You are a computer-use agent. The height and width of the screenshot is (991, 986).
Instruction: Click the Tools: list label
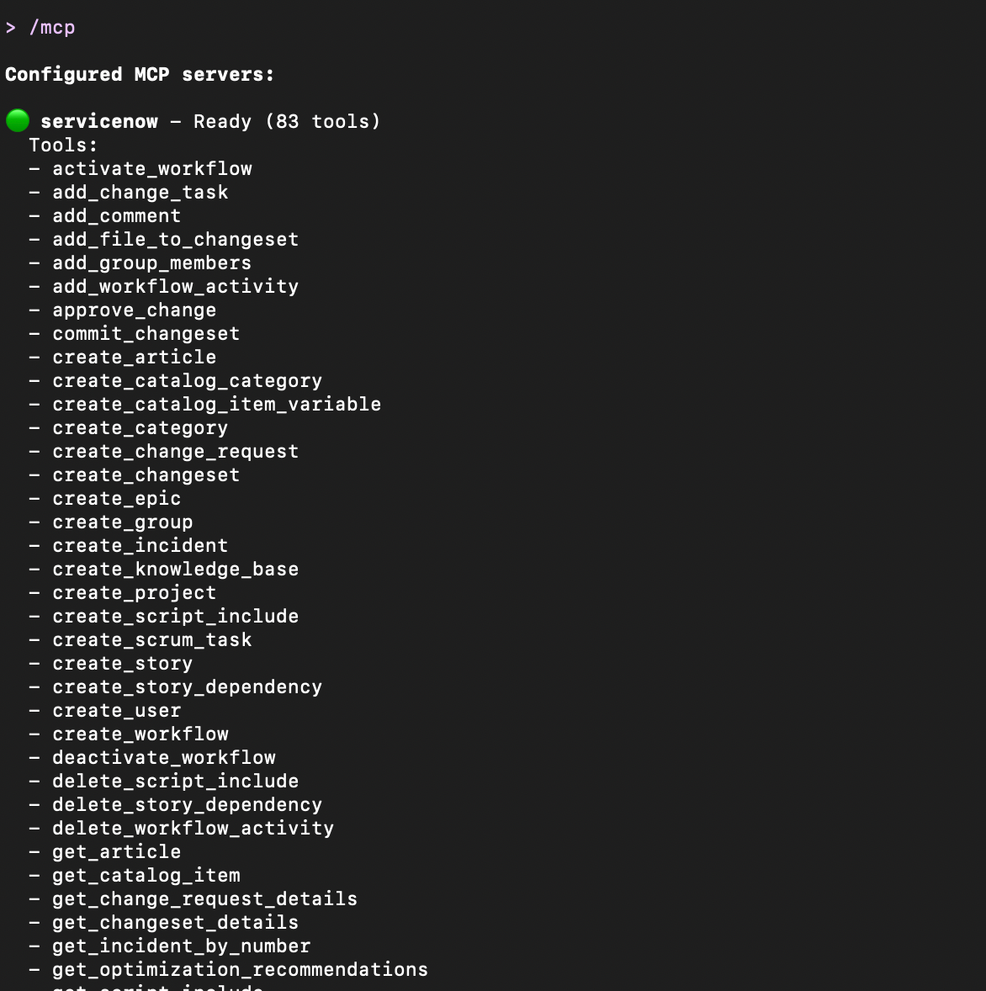coord(64,146)
